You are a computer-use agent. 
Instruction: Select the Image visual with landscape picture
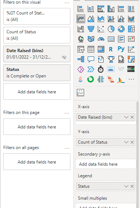point(111,69)
